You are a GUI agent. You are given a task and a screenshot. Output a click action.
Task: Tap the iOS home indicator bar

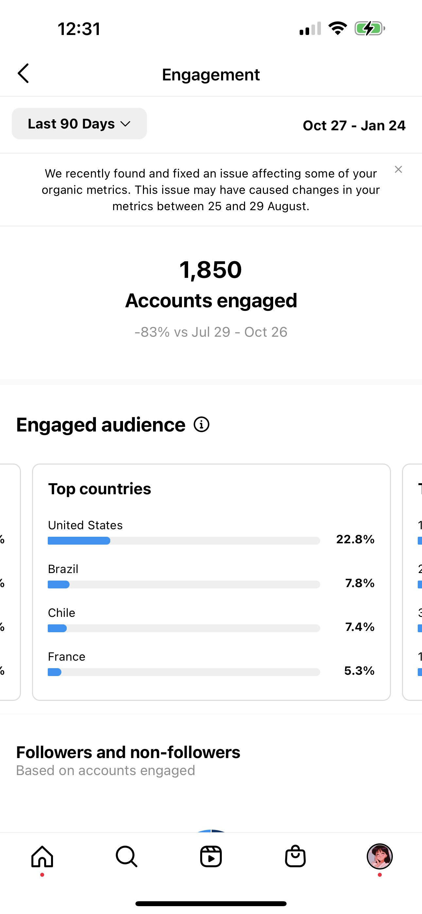[x=211, y=903]
